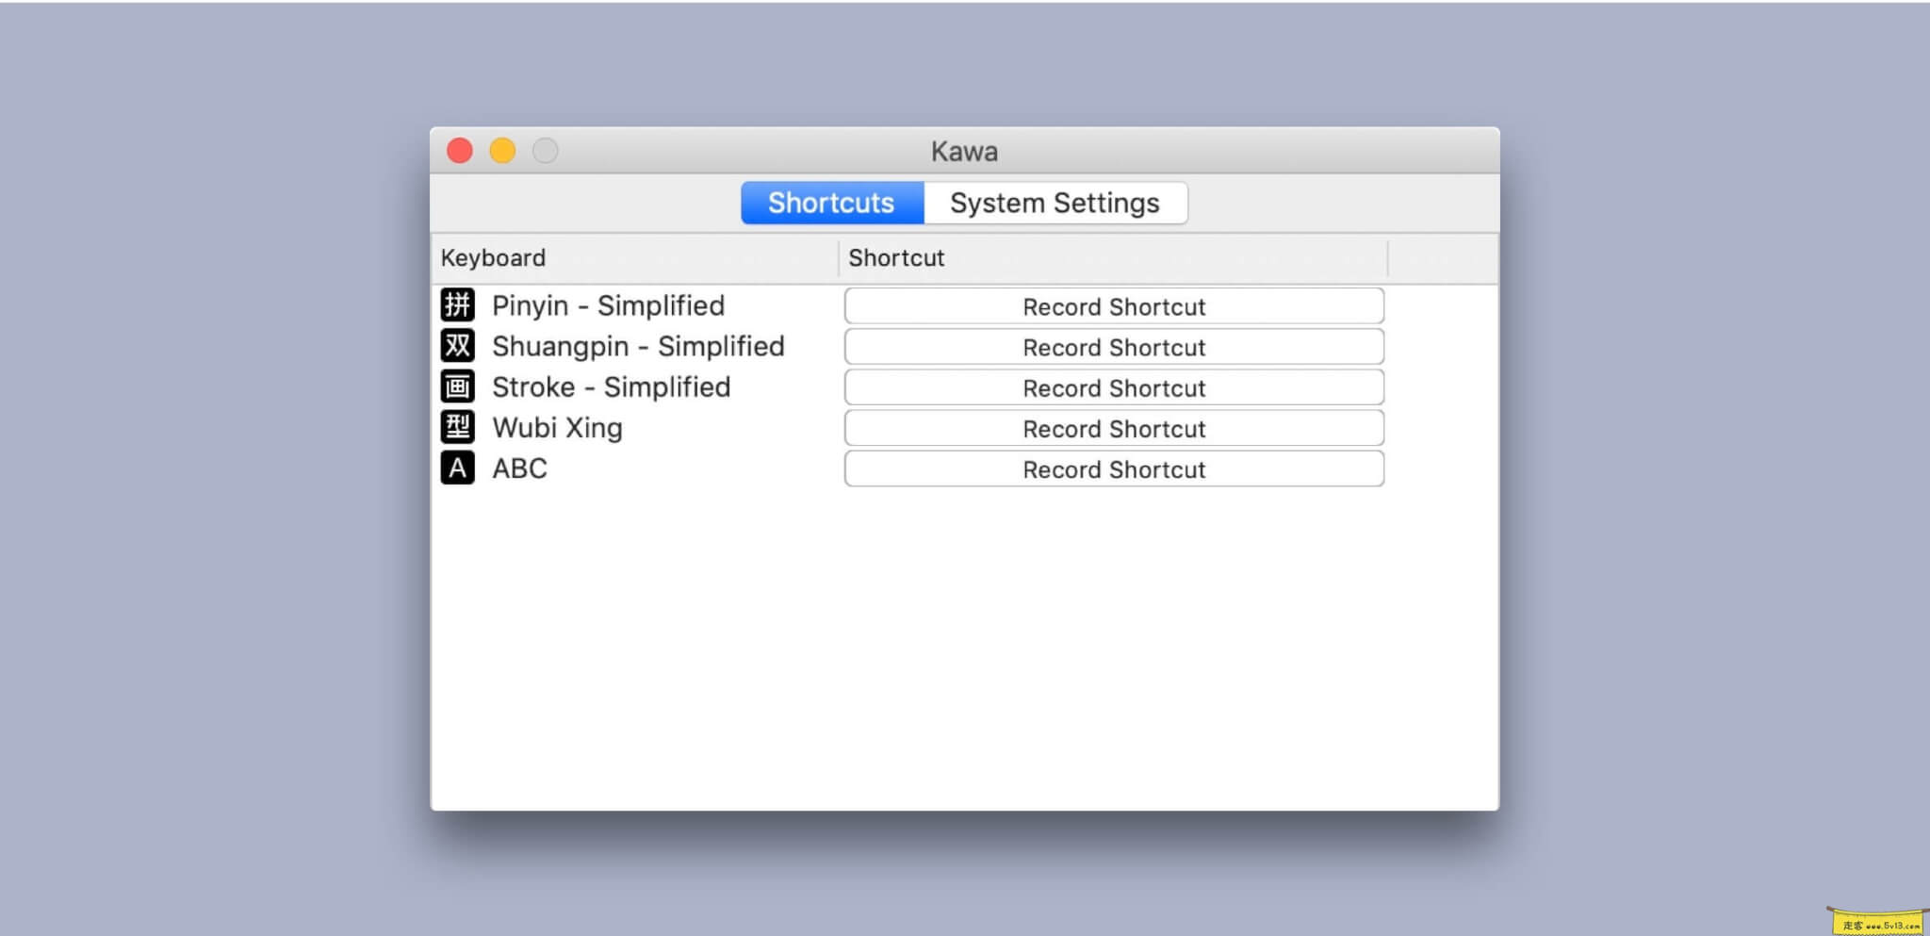Click the Shuangpin input source icon
Viewport: 1930px width, 936px height.
click(x=457, y=346)
